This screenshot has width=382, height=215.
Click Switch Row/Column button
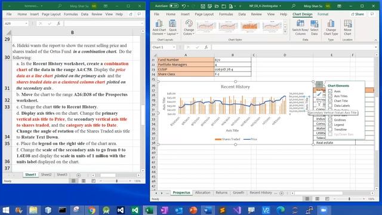coord(300,27)
